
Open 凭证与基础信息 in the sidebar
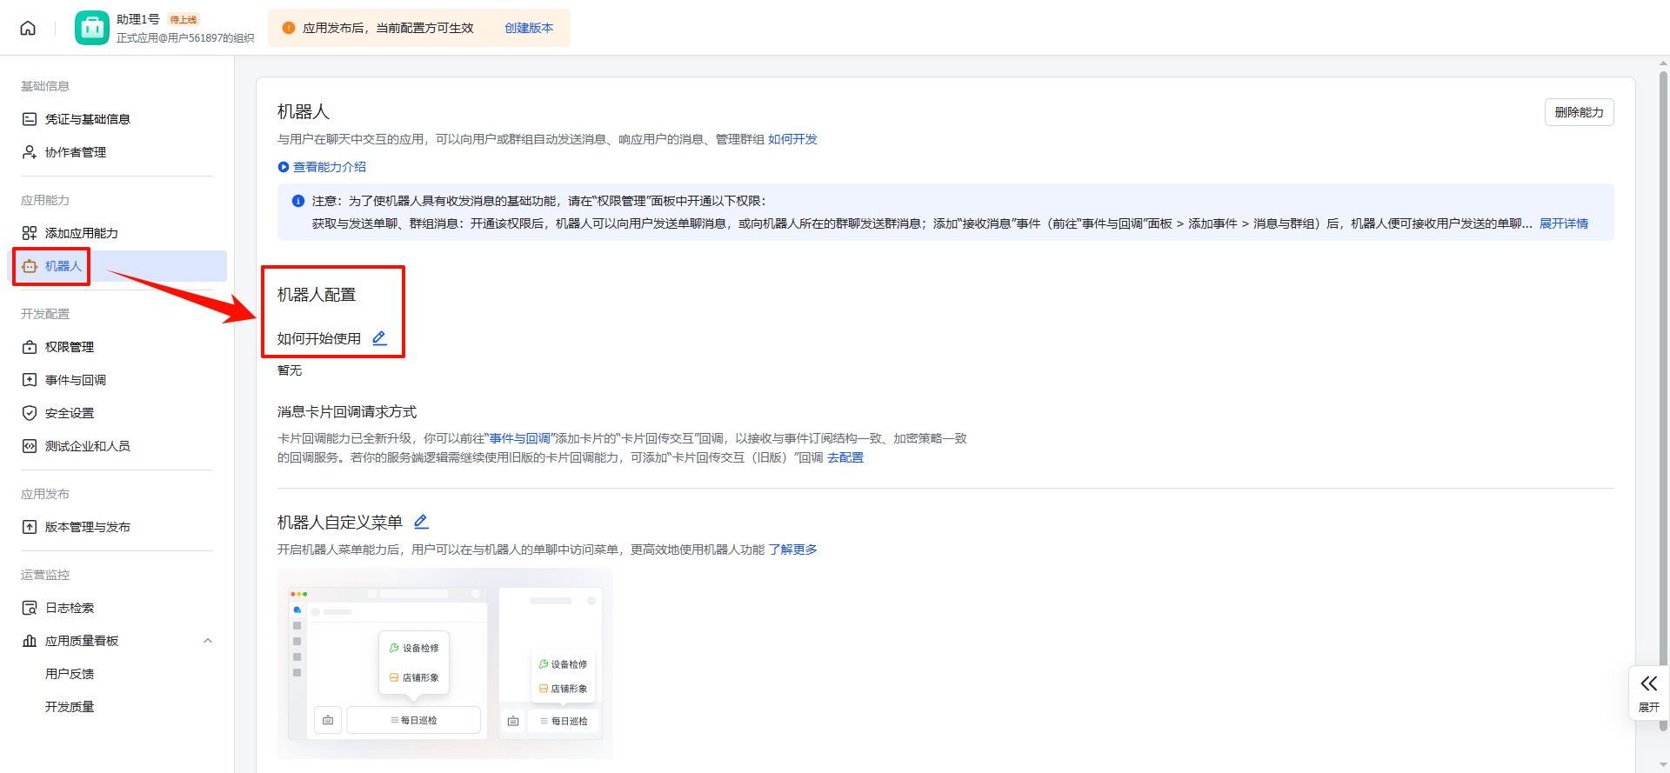[x=87, y=119]
